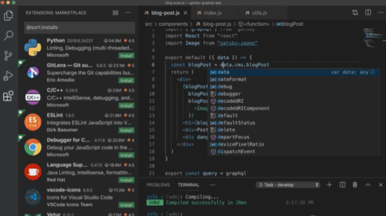Click the 'components' breadcrumb
The width and height of the screenshot is (386, 216).
[173, 24]
